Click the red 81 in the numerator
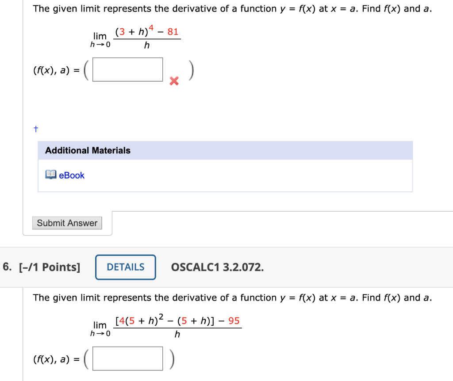453x381 pixels. (173, 31)
